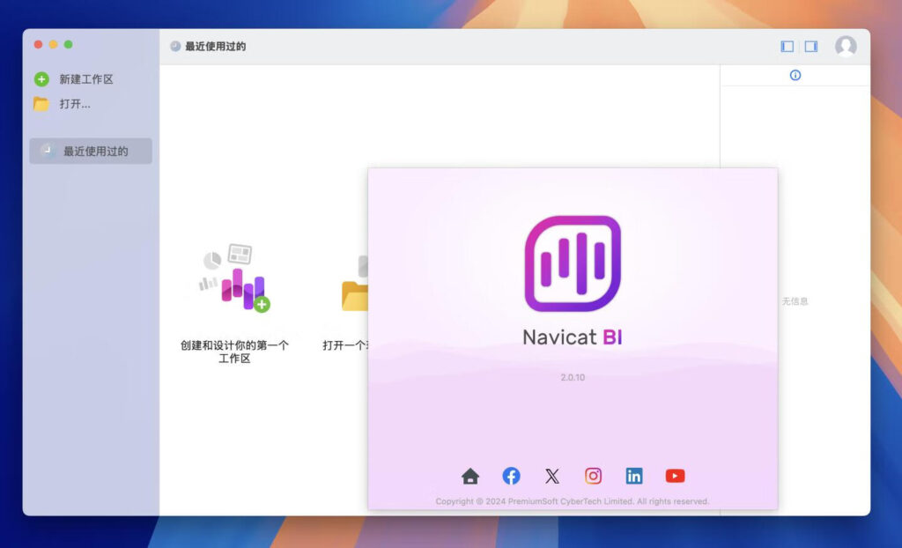Screen dimensions: 902x548
Task: Click the yellow folder icon beside 打开...
Action: [41, 103]
